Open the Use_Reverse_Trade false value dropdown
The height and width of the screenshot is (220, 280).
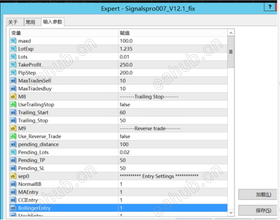pos(173,136)
